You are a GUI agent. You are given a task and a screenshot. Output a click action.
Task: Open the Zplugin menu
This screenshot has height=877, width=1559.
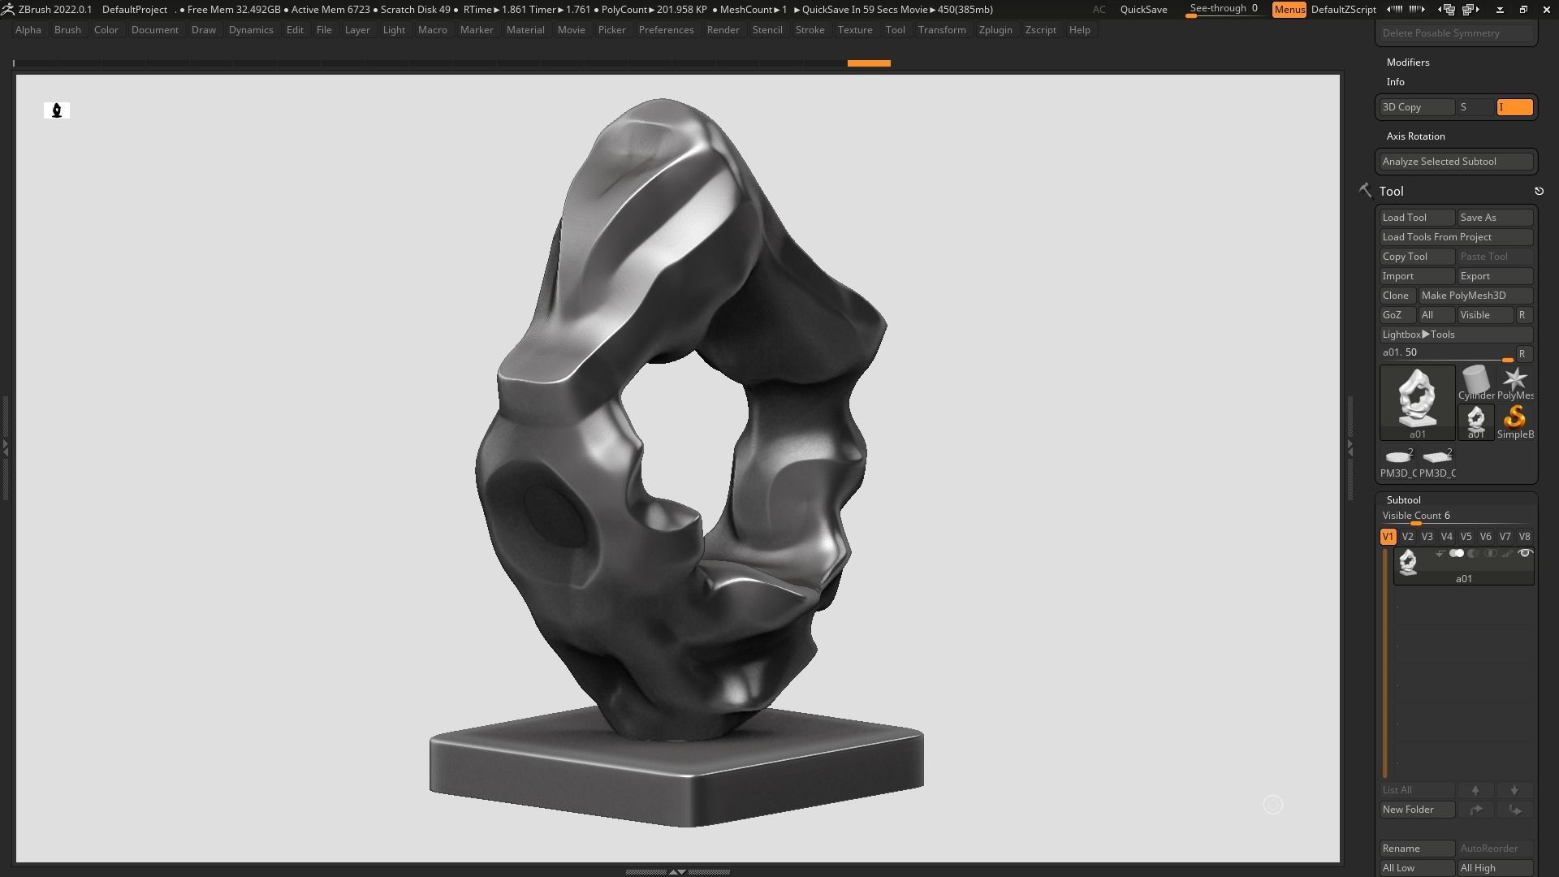tap(995, 30)
